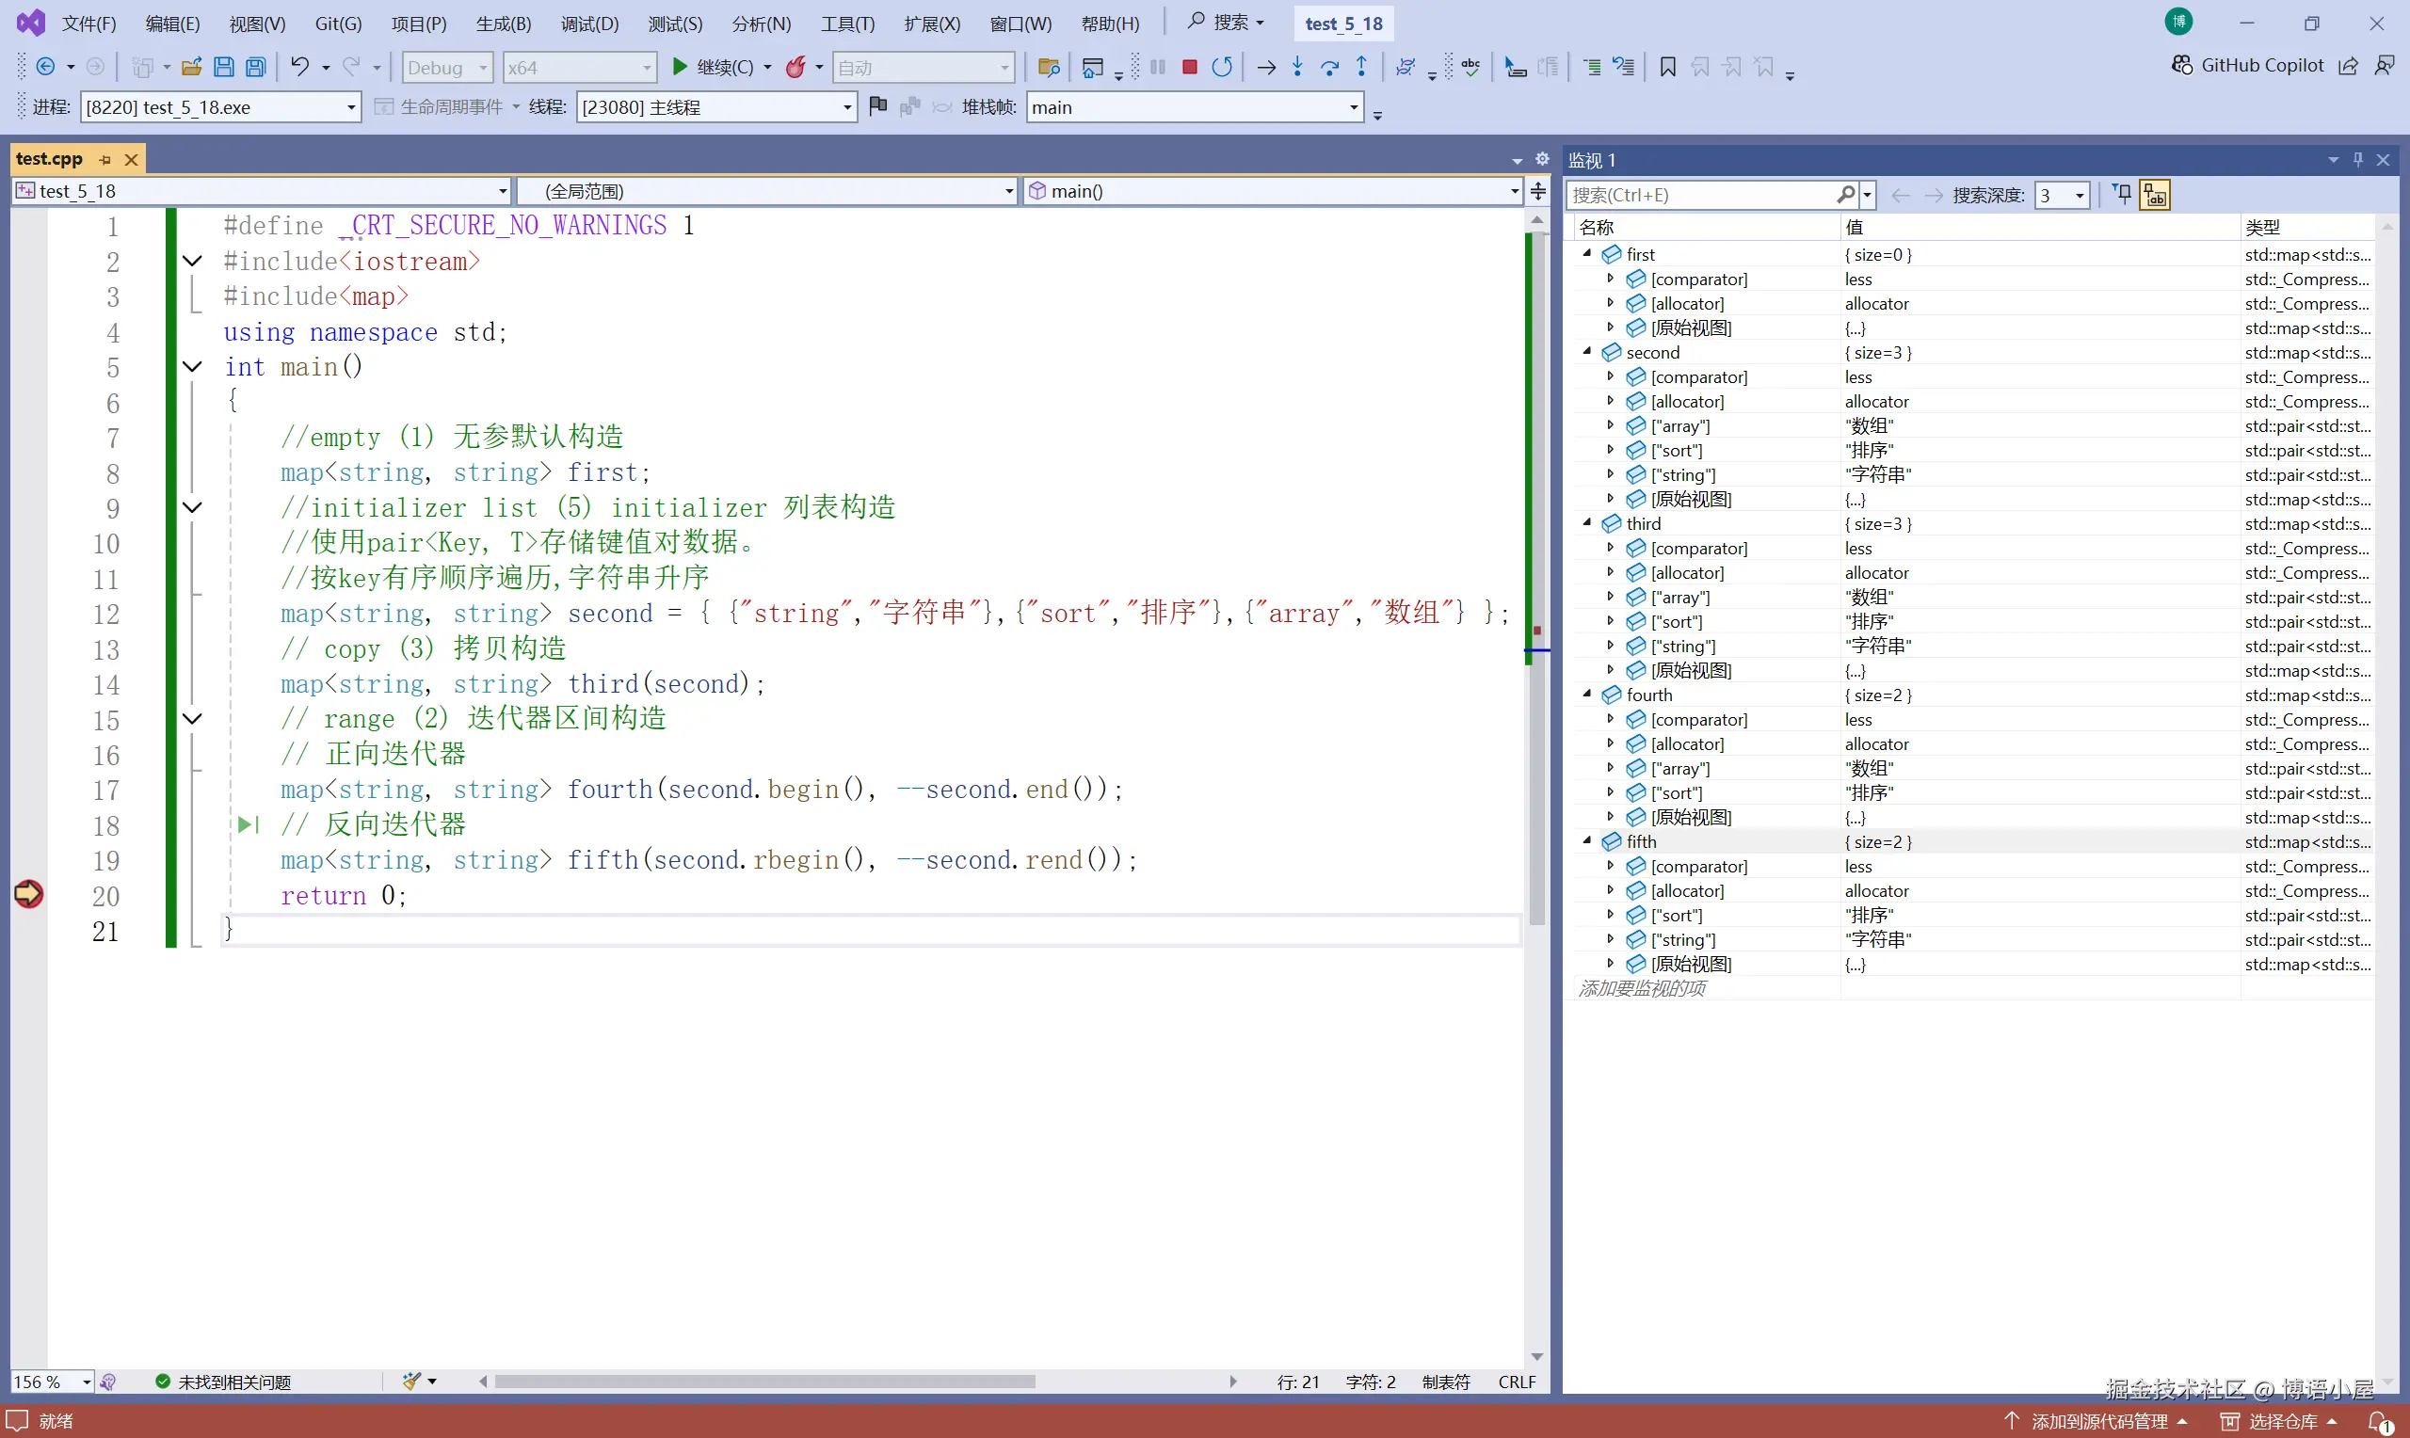2410x1438 pixels.
Task: Click the Step Over icon
Action: click(1329, 67)
